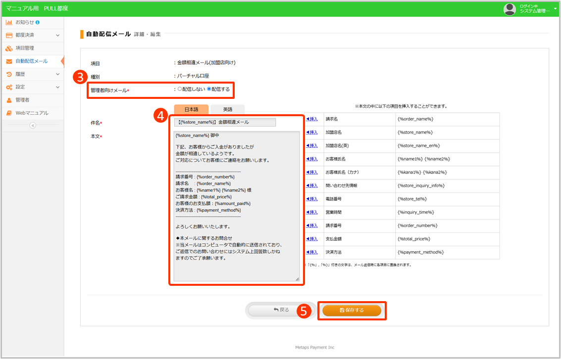
Task: Switch to the 英語 tab
Action: pos(227,109)
